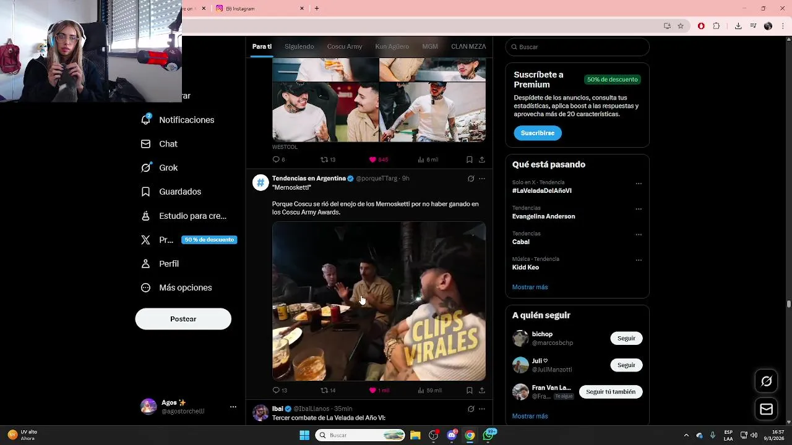Switch to the Siguiendo tab

pos(299,46)
